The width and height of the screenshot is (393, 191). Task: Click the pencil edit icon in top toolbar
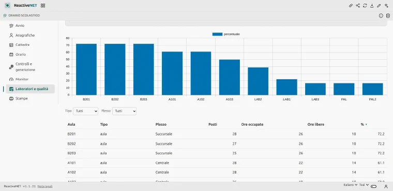(379, 6)
